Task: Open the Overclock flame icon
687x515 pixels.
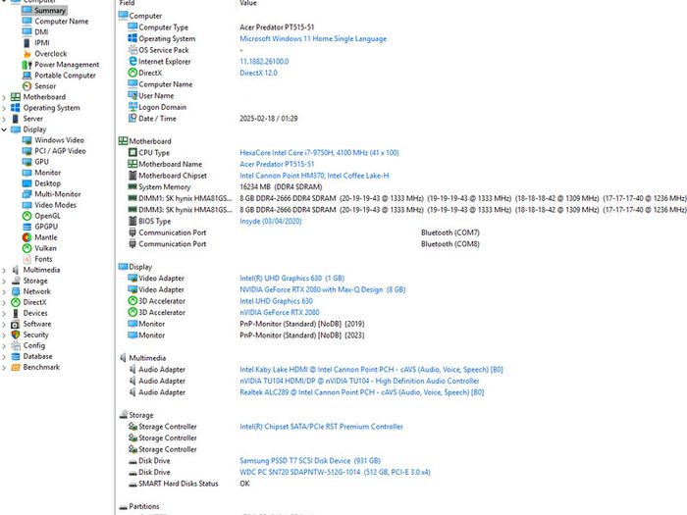Action: (27, 53)
